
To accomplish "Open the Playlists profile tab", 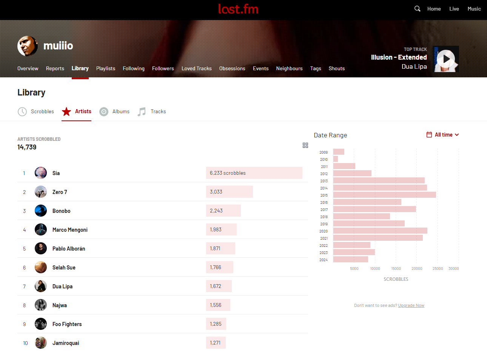I will [x=106, y=68].
